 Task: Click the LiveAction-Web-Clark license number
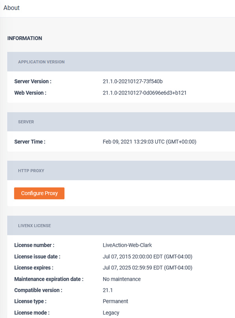(x=127, y=245)
